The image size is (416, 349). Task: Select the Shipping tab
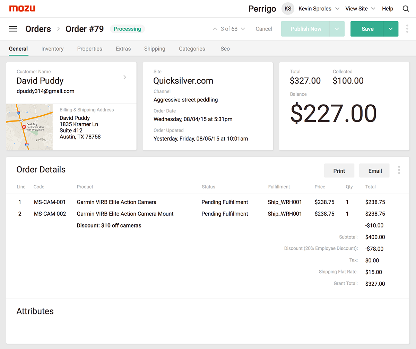tap(155, 49)
